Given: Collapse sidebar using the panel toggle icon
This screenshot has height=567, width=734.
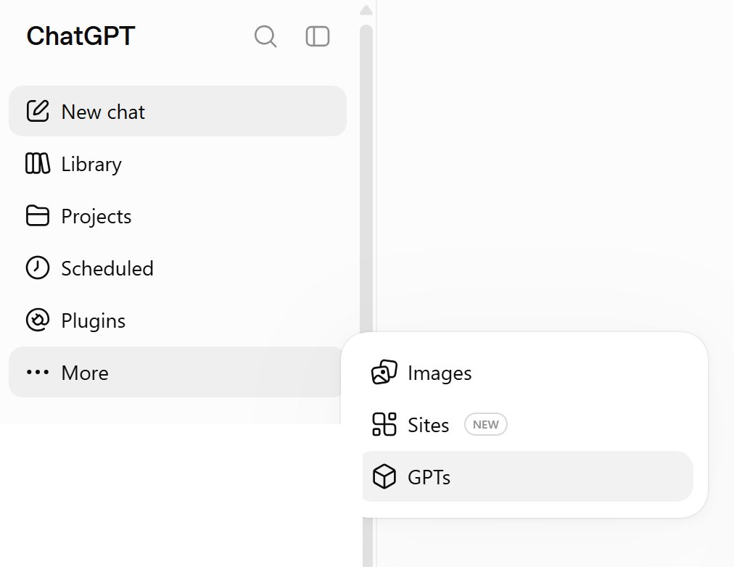Looking at the screenshot, I should [x=318, y=36].
